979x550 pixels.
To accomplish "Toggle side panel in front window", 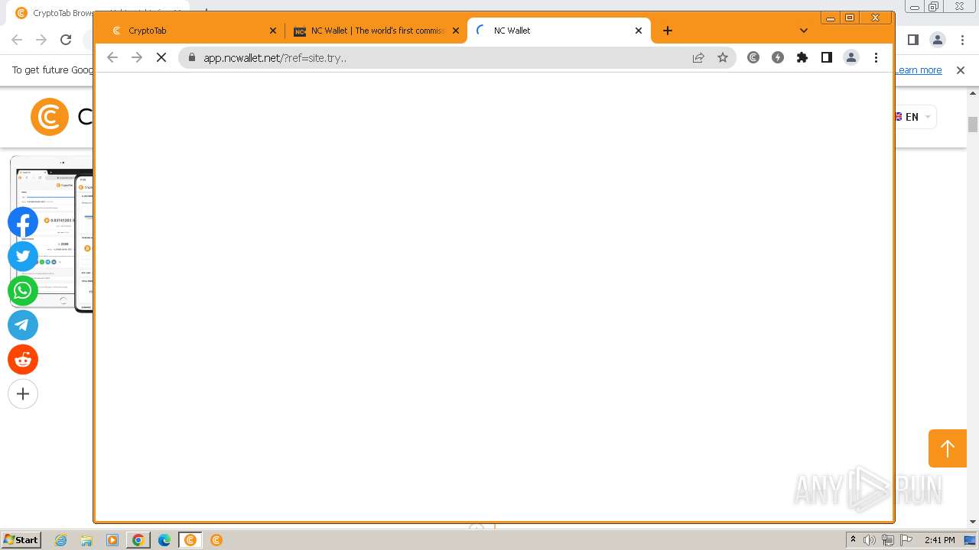I will point(827,57).
